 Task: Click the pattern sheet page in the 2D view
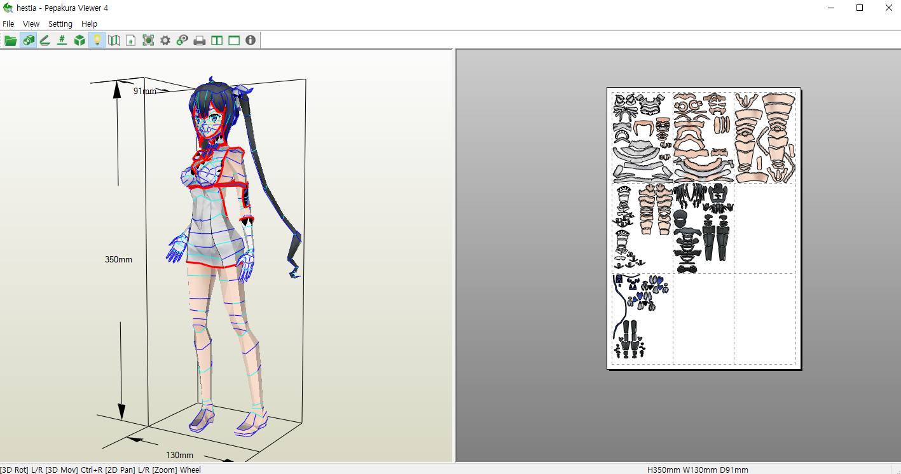(x=703, y=228)
